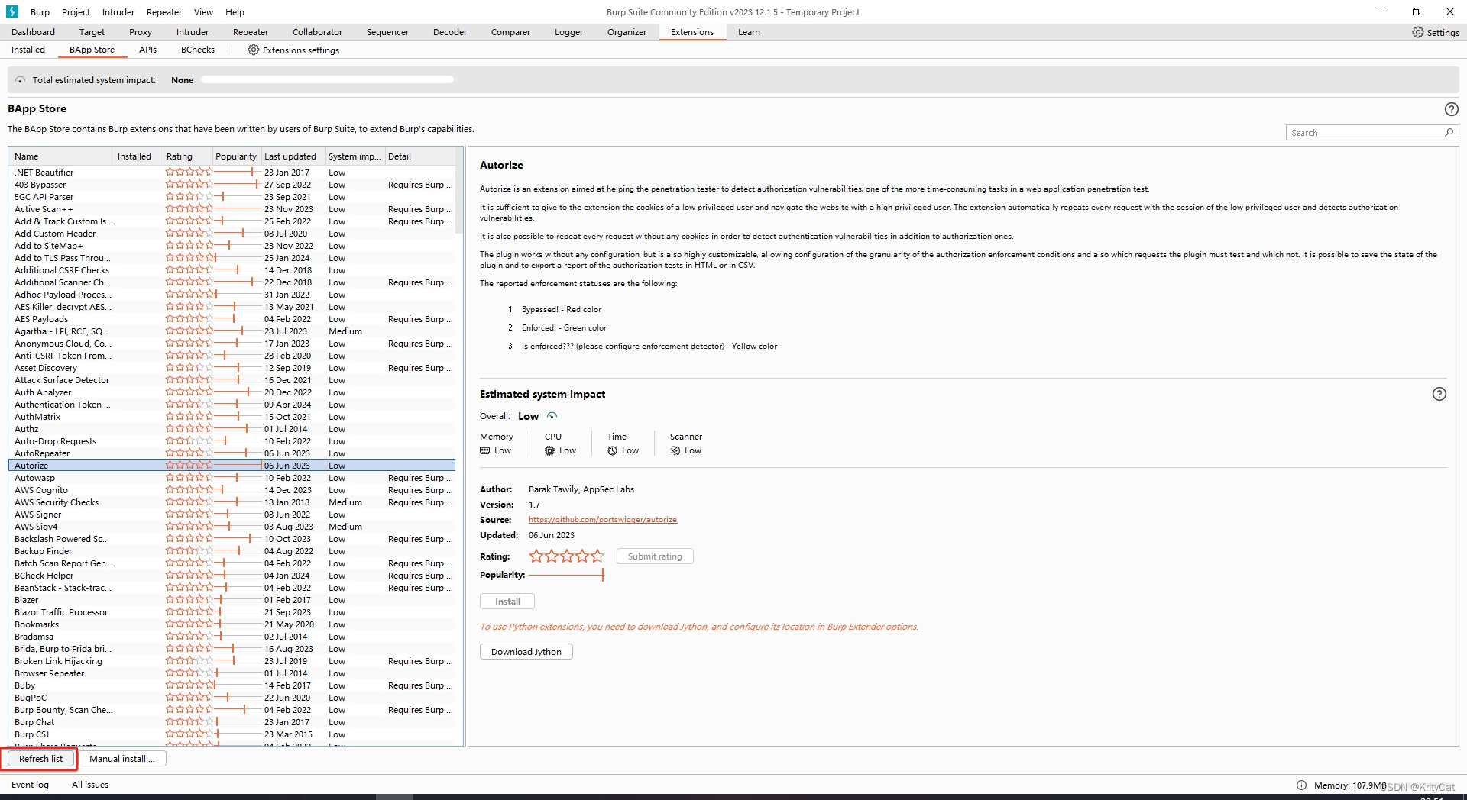Screen dimensions: 1467x800
Task: Open the Settings gear icon
Action: pos(1418,32)
